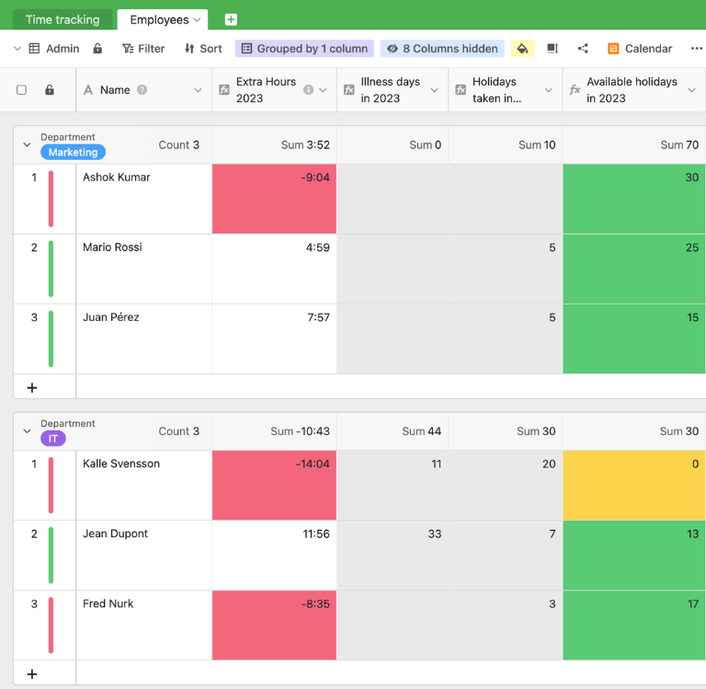Click the info icon in Extra Hours 2023 header

tap(308, 90)
